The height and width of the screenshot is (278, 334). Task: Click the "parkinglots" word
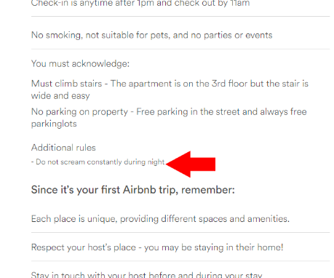pos(54,124)
